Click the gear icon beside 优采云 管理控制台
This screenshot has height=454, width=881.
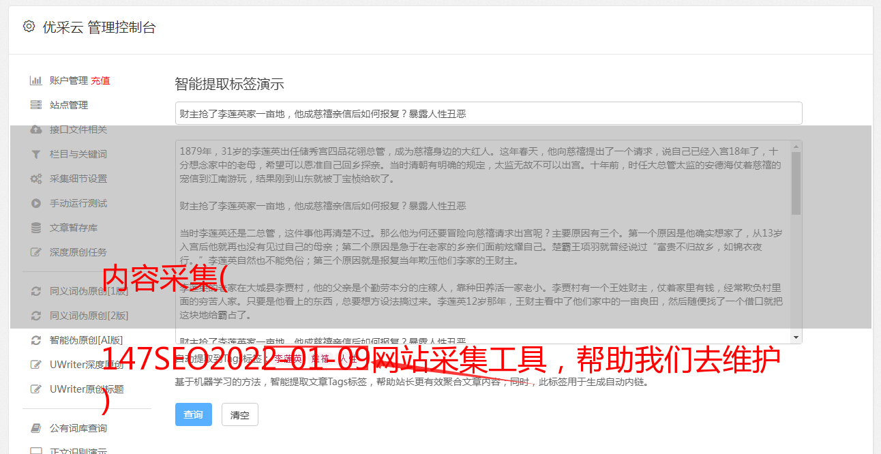(x=29, y=27)
